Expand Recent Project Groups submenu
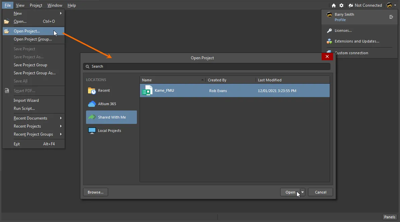The height and width of the screenshot is (222, 400). pos(33,134)
